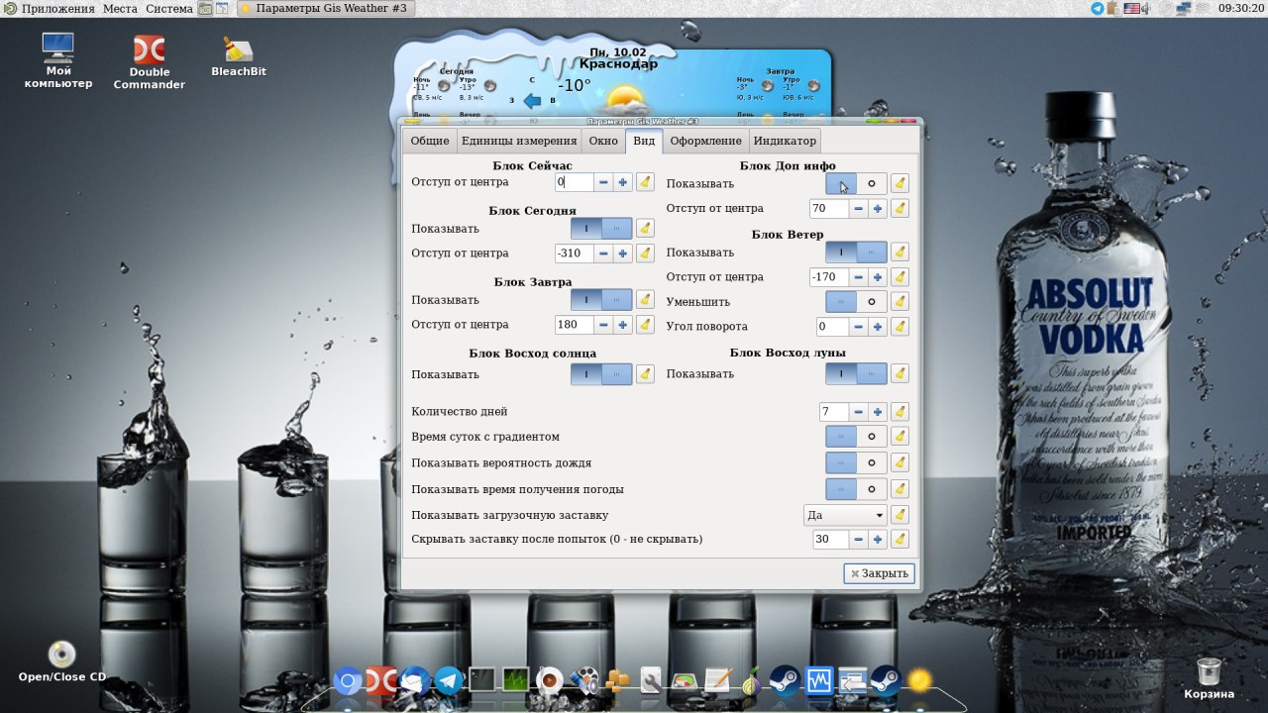
Task: Toggle Показывать вероятность дождя switch
Action: (x=856, y=462)
